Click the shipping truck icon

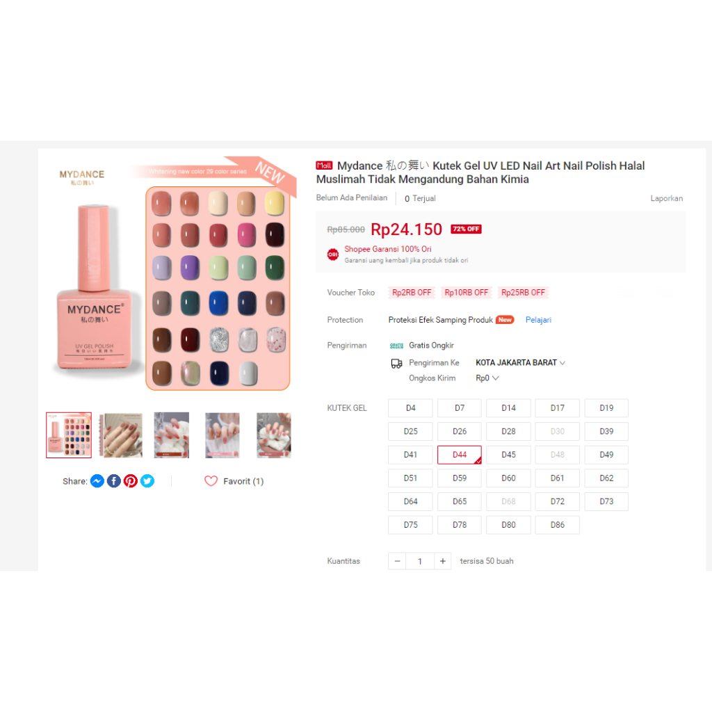(x=396, y=363)
